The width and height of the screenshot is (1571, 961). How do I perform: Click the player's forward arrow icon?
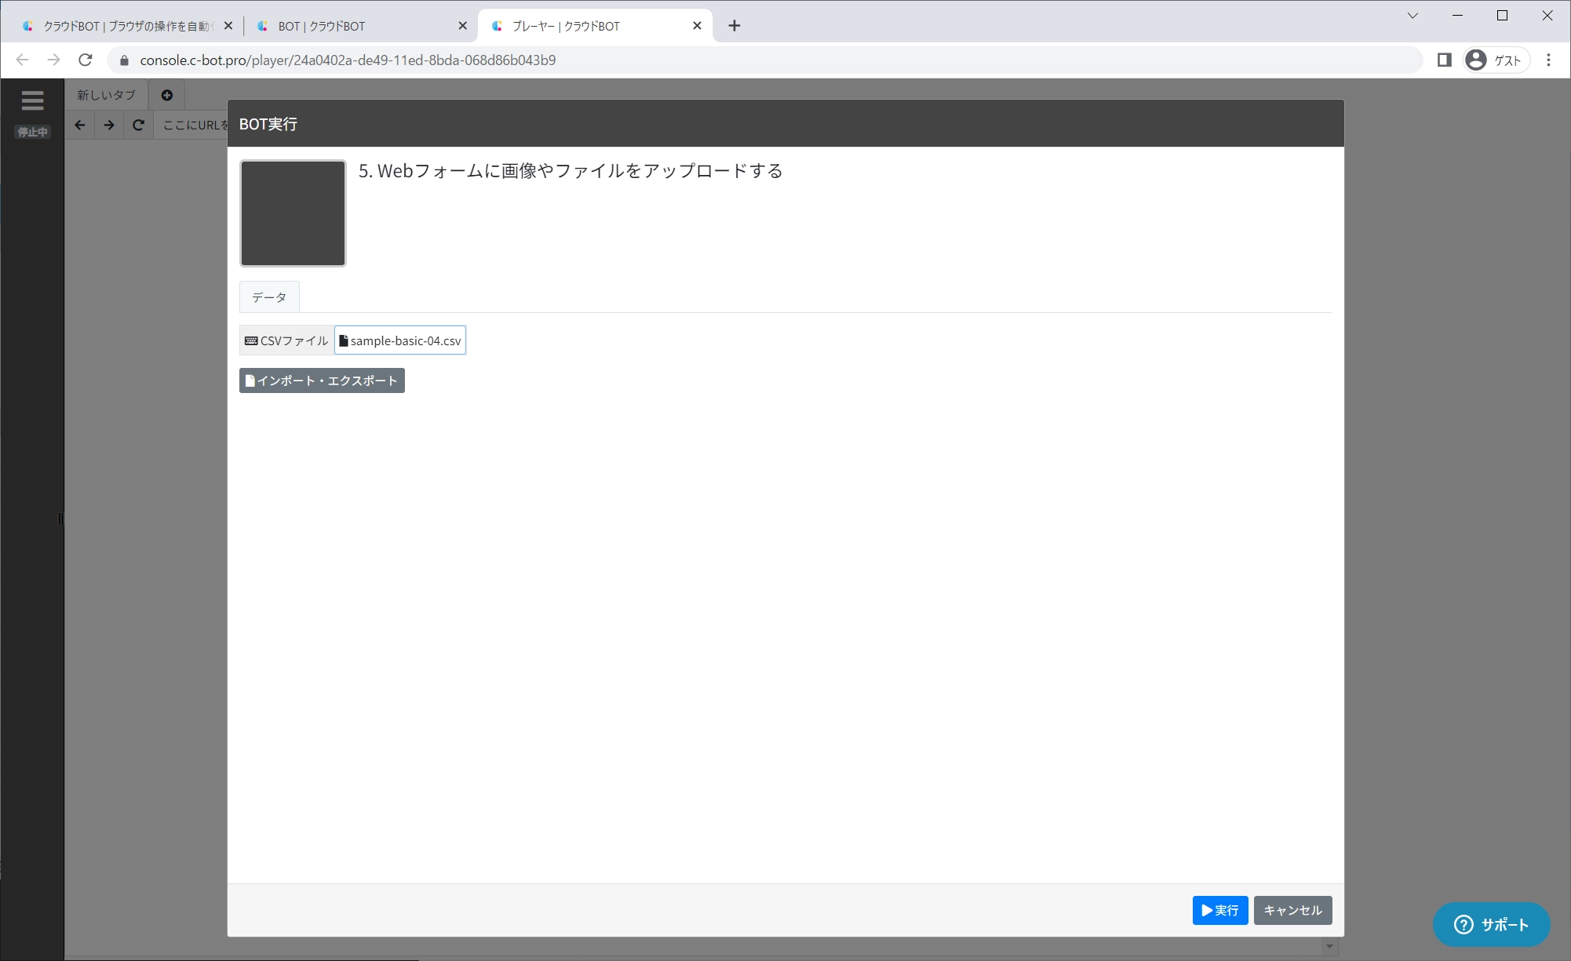(109, 125)
